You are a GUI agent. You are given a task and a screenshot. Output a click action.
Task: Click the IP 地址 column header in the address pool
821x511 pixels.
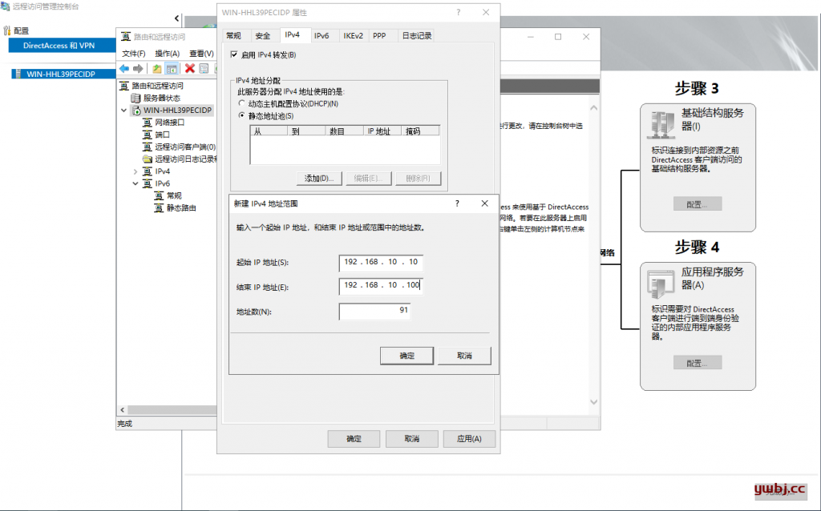pos(382,131)
